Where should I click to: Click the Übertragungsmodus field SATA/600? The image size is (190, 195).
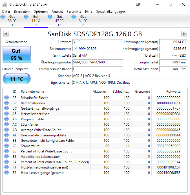click(98, 62)
